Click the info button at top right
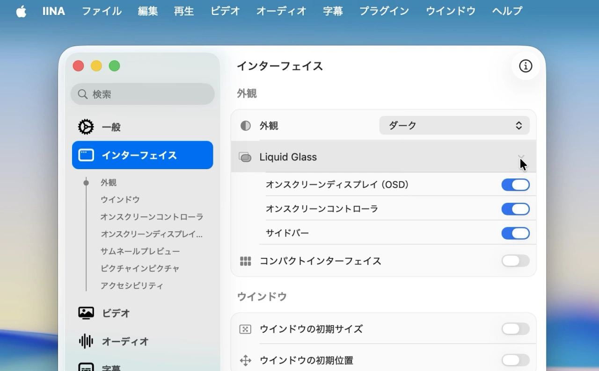 (526, 66)
